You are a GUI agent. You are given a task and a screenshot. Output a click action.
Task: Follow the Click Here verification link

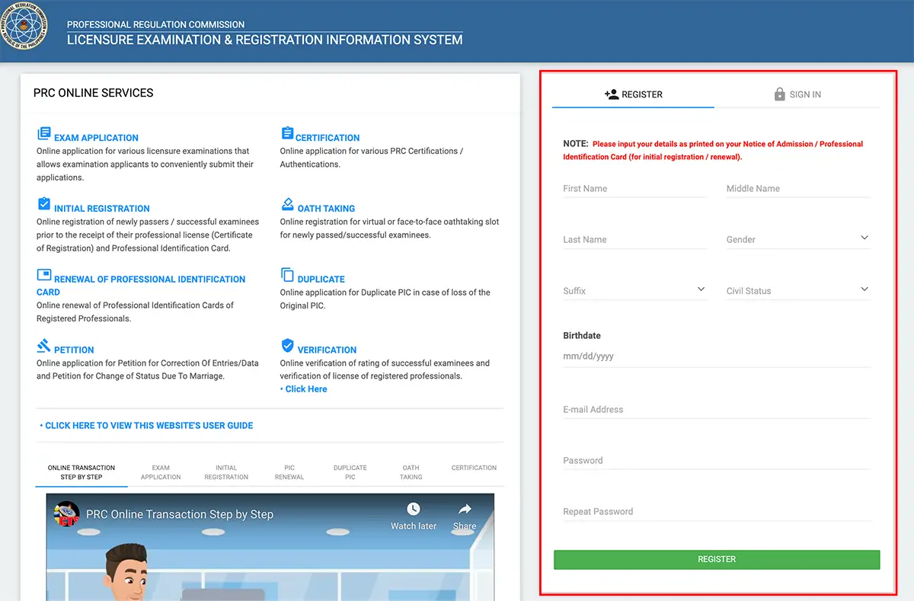305,389
